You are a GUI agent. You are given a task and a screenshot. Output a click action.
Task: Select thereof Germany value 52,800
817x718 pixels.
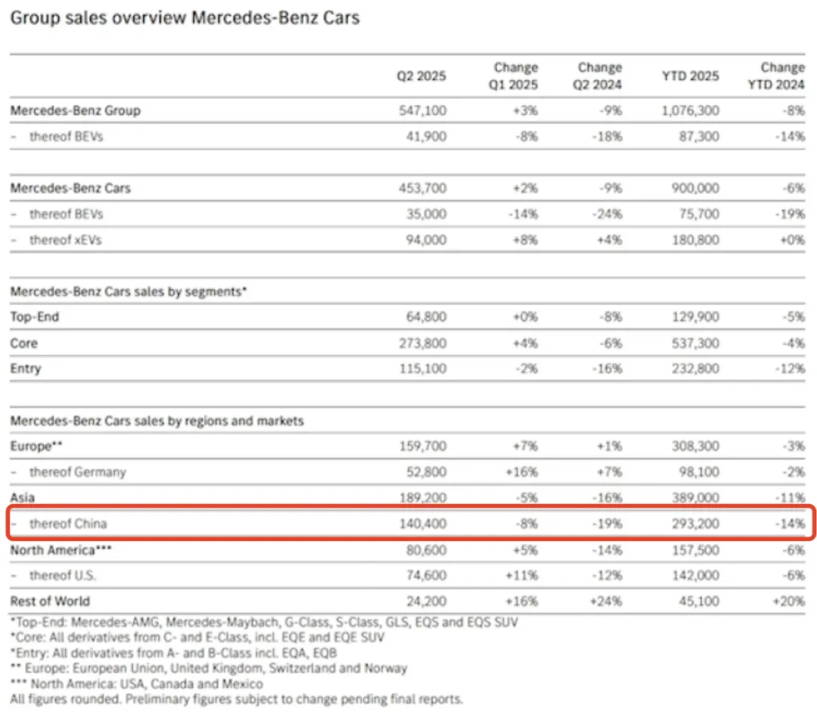[x=426, y=472]
